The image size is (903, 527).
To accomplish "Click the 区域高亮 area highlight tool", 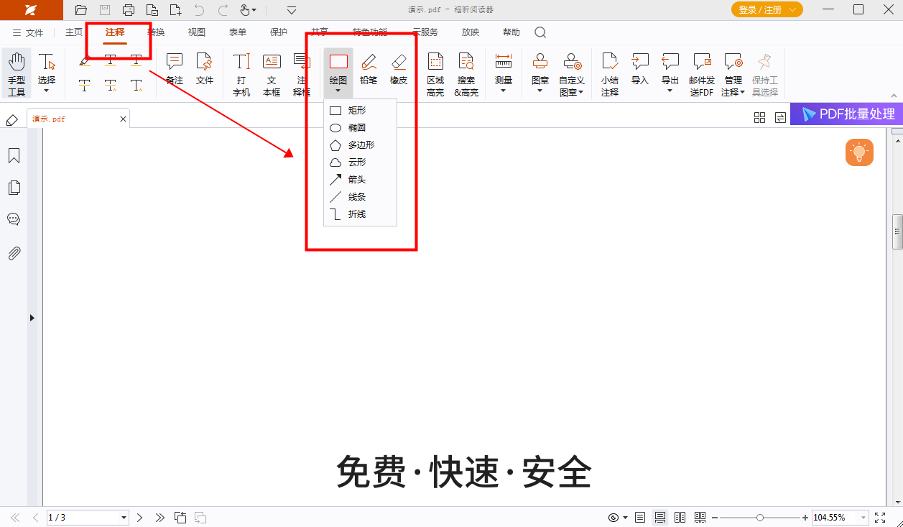I will pyautogui.click(x=435, y=74).
